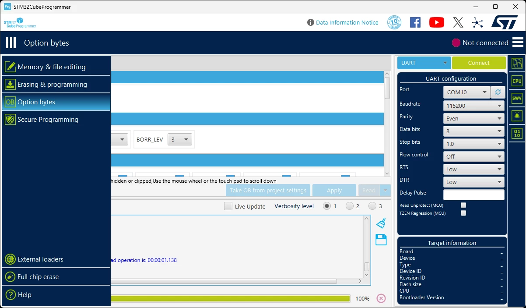Tick Read Unprotect (MCU) checkbox

[x=463, y=205]
